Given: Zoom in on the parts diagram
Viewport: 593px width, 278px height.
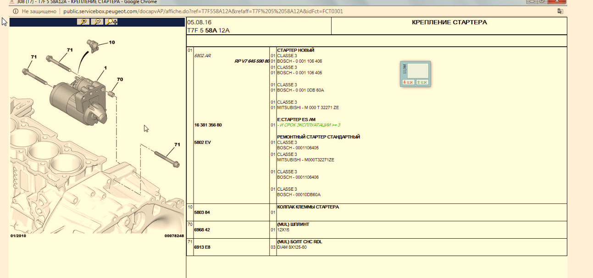Looking at the screenshot, I should [x=84, y=21].
